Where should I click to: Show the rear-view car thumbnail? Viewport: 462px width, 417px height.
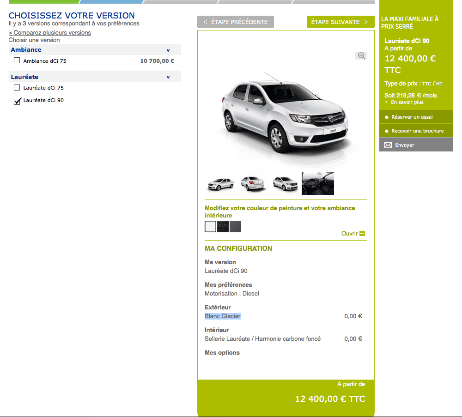(253, 184)
